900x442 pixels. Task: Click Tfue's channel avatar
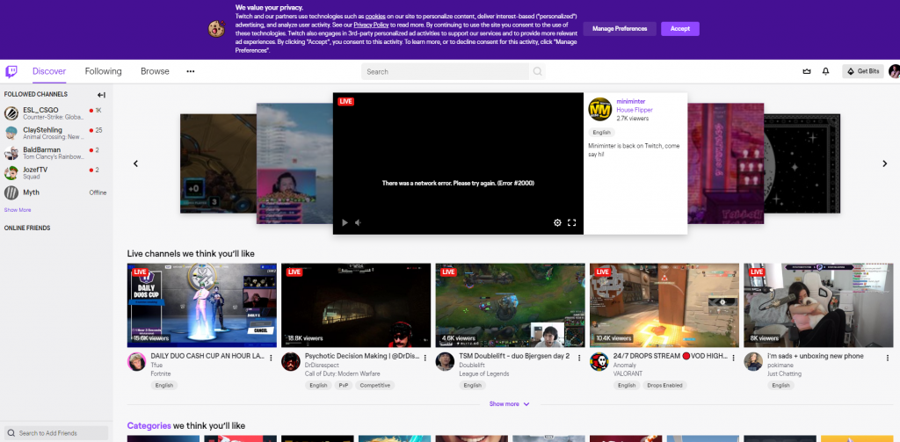tap(136, 362)
